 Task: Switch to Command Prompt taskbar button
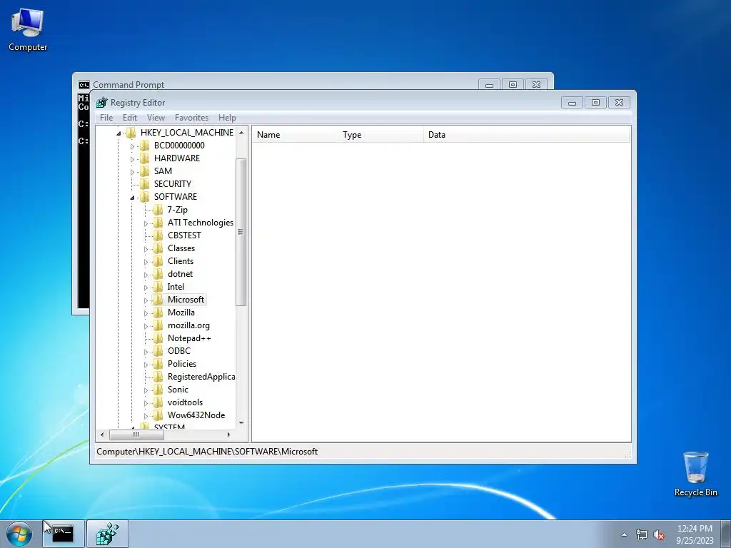coord(64,534)
